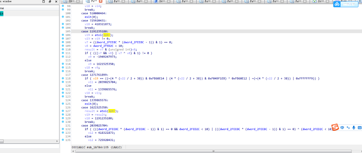Close the left side window panel
The image size is (362, 153).
[56, 2]
